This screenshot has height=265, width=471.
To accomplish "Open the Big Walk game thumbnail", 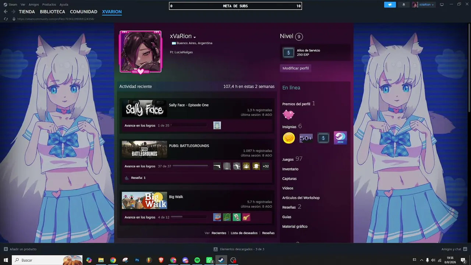I will [144, 200].
